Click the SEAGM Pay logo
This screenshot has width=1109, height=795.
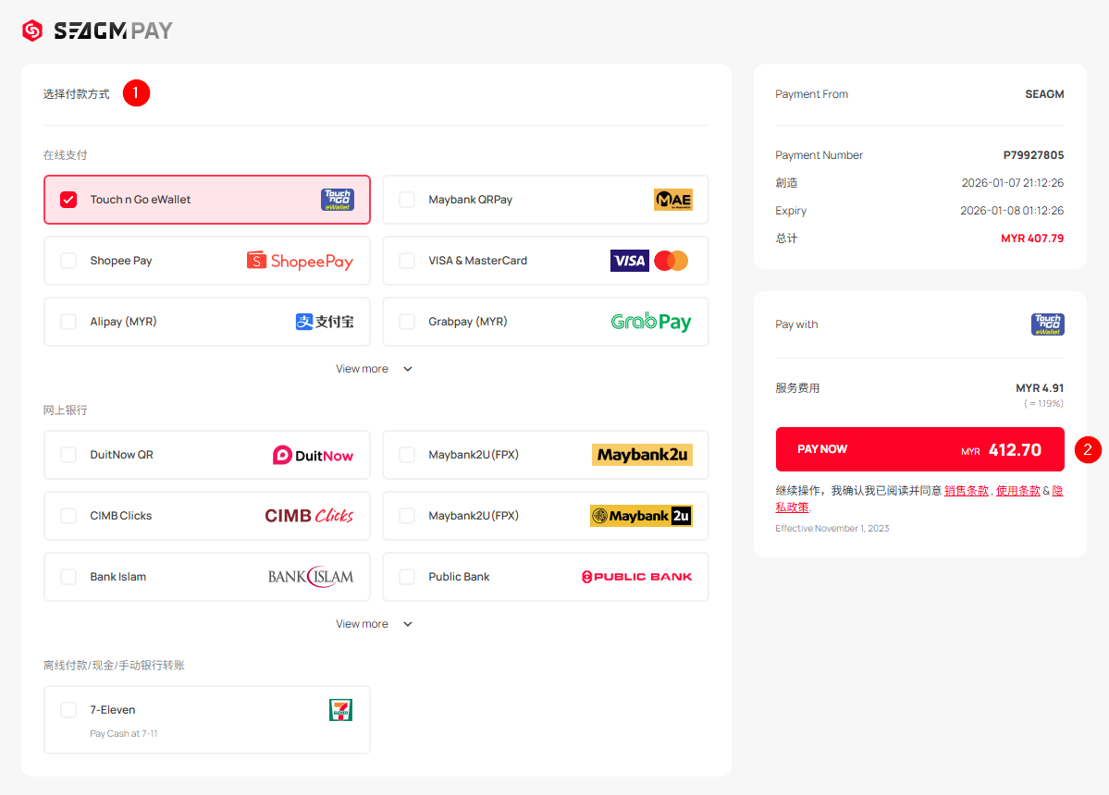click(97, 31)
